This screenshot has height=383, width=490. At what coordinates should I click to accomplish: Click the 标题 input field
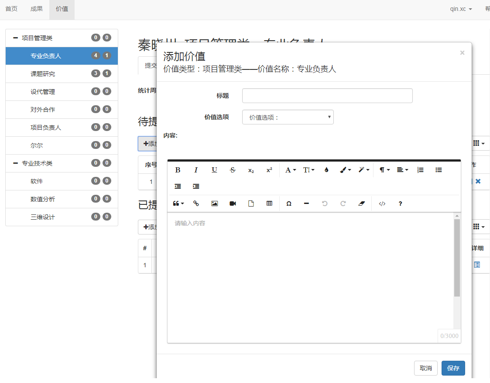pos(327,96)
